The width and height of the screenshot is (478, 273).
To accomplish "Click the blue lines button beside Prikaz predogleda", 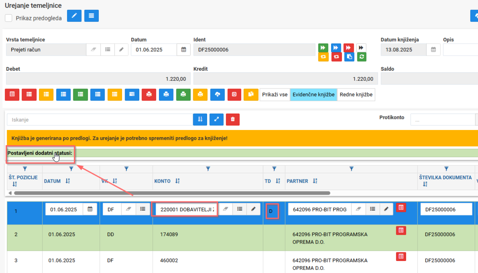I will tap(92, 16).
